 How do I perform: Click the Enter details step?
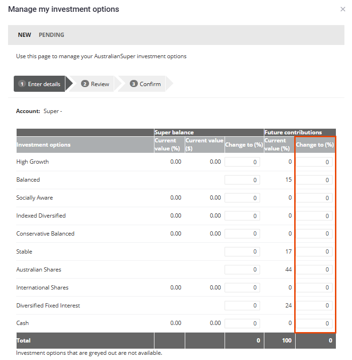pyautogui.click(x=40, y=84)
